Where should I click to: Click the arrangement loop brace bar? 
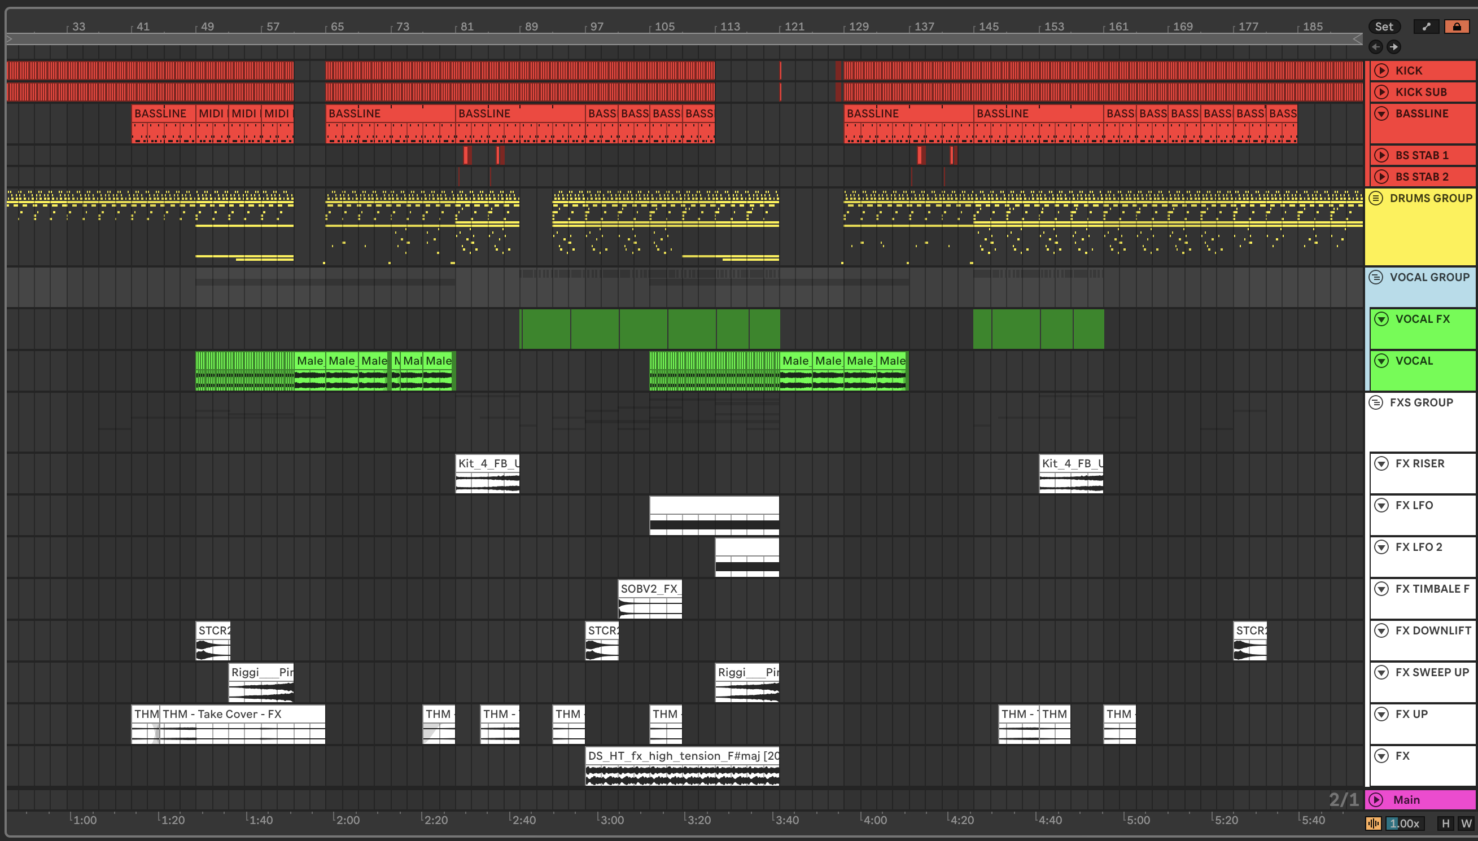[x=684, y=39]
